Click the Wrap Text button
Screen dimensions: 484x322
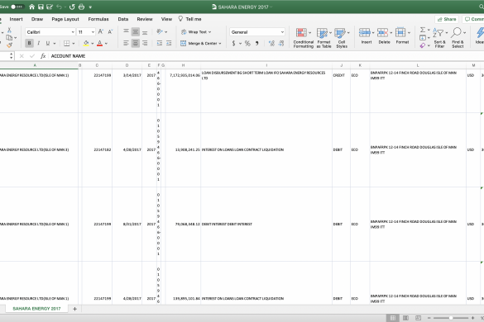196,32
